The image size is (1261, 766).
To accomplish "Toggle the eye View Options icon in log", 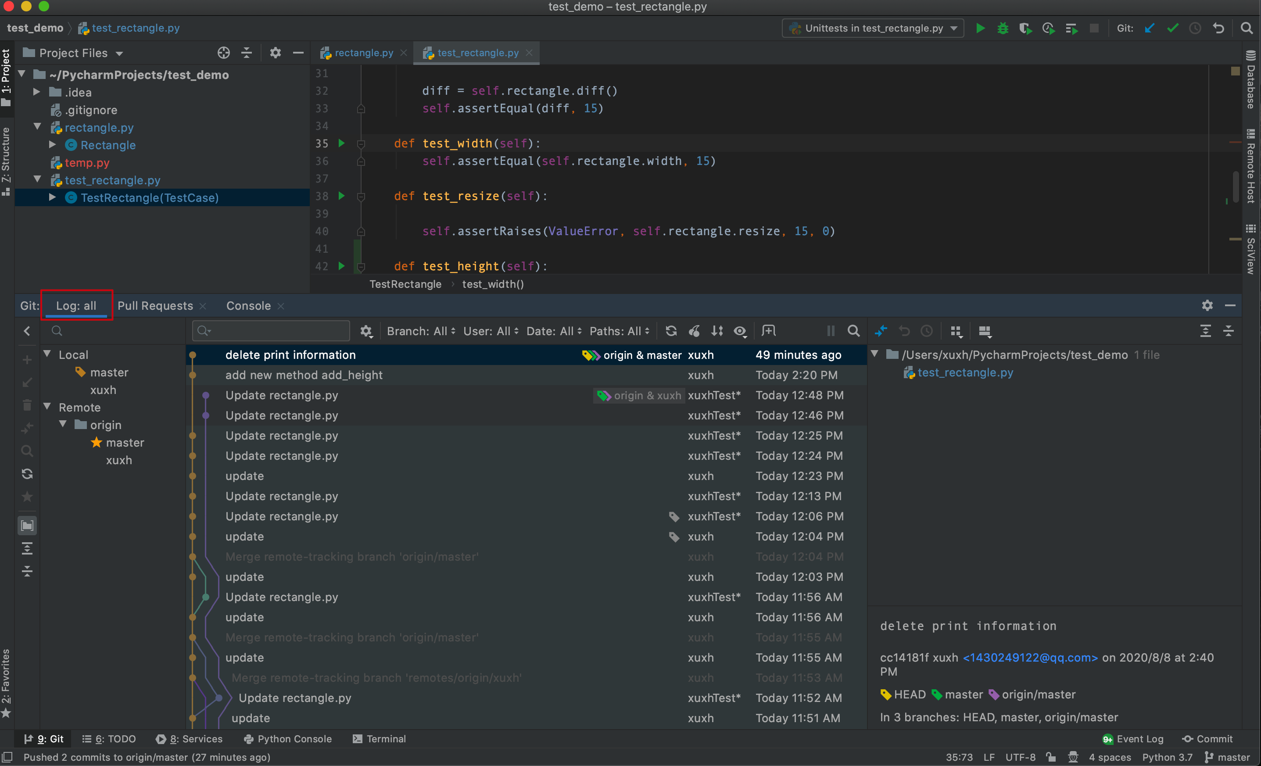I will pyautogui.click(x=740, y=332).
